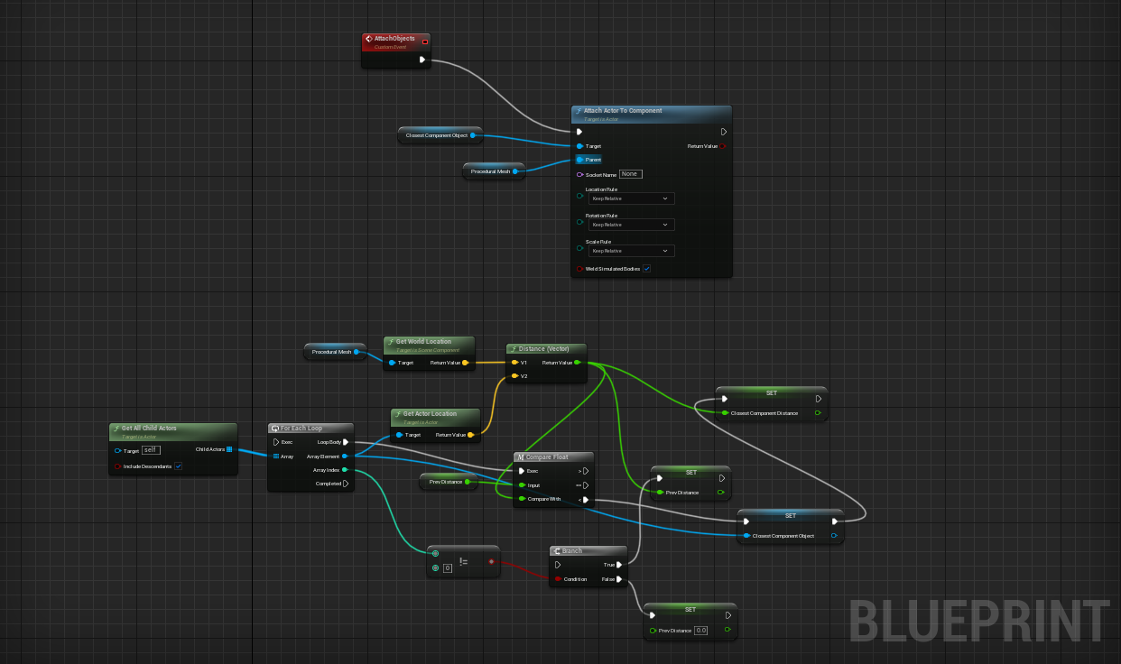Click the AttachObjects custom event node title
This screenshot has width=1121, height=664.
point(394,39)
